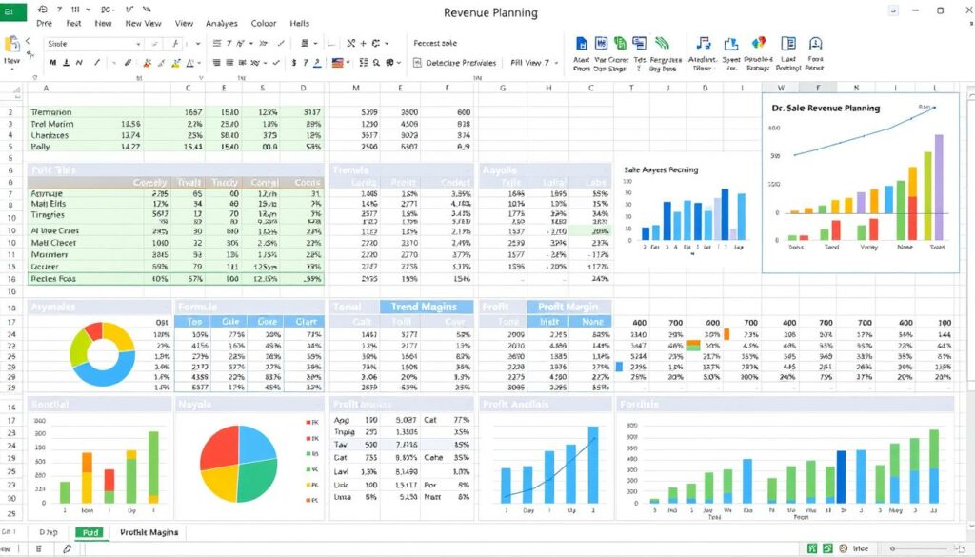Click the dollar currency format icon

pos(293,63)
